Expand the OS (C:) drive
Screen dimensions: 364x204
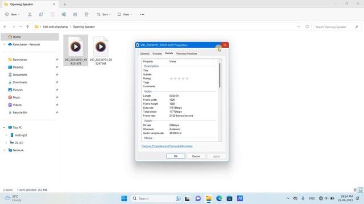click(x=6, y=143)
